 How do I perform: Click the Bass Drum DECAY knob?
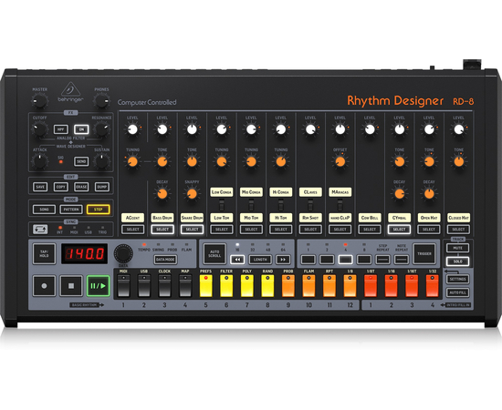point(162,194)
